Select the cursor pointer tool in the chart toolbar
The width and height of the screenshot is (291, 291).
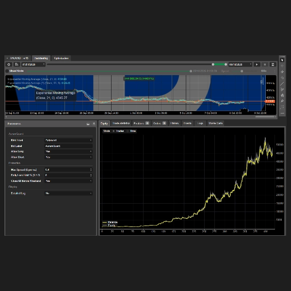282,60
